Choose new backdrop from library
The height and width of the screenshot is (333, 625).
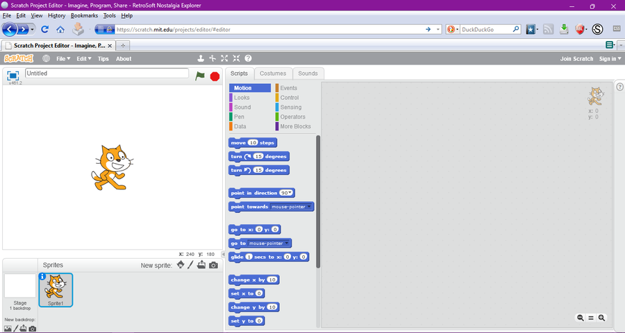[8, 329]
